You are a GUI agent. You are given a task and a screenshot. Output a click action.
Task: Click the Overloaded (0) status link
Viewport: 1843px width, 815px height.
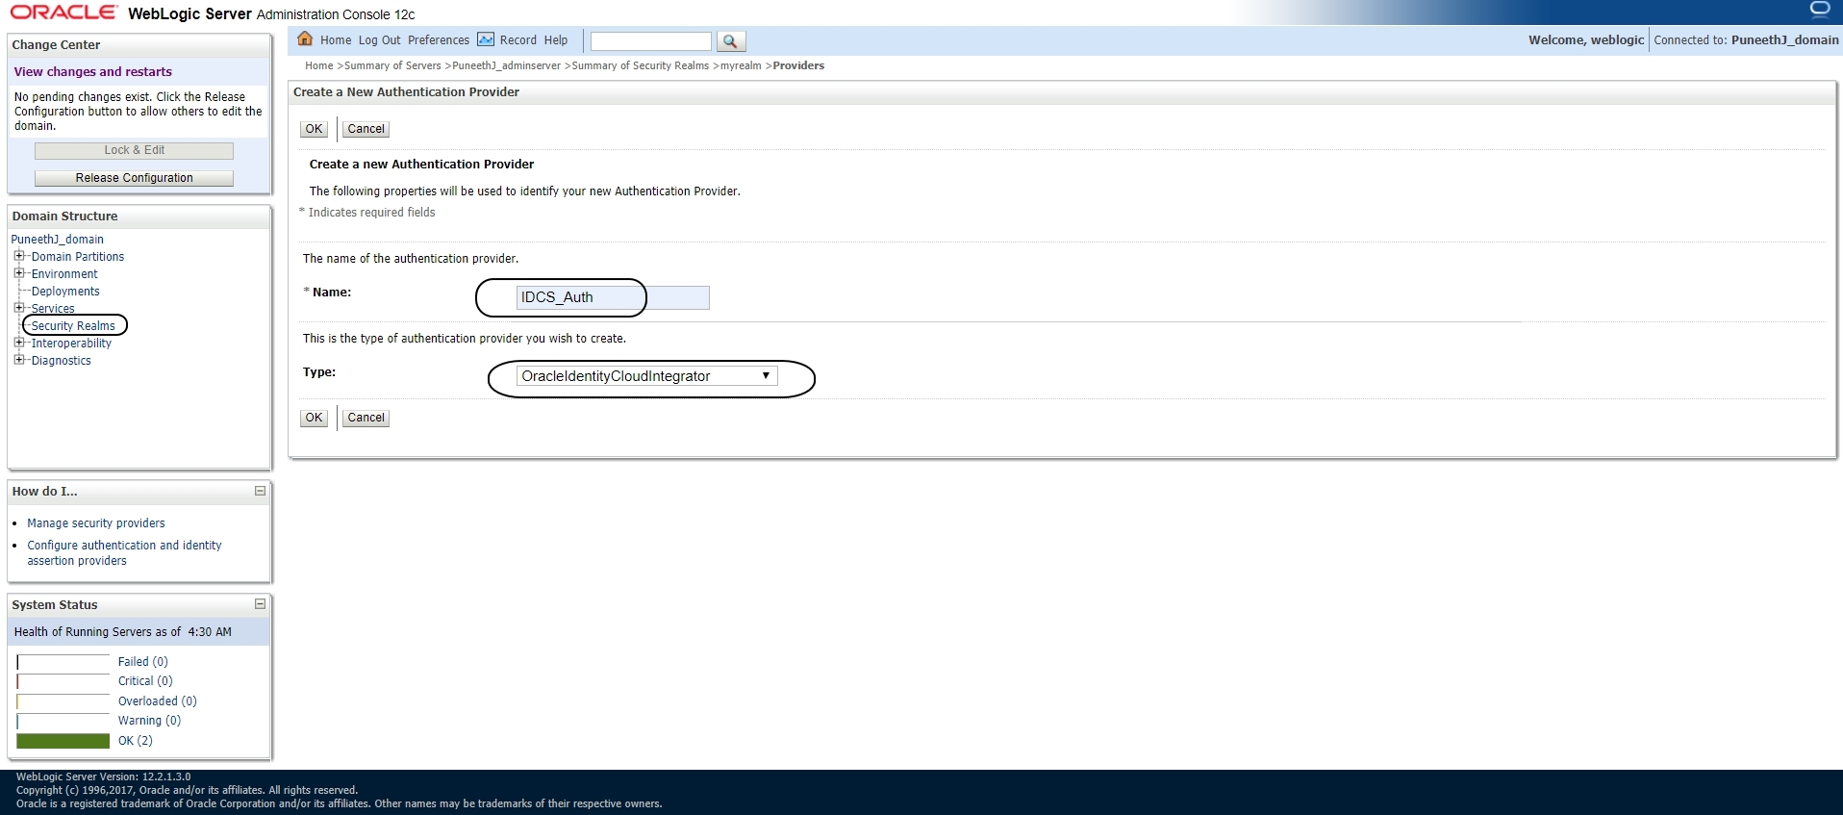tap(158, 701)
